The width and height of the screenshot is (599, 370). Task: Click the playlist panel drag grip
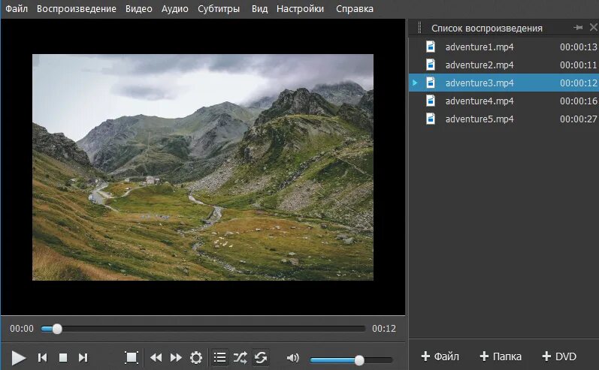(419, 28)
